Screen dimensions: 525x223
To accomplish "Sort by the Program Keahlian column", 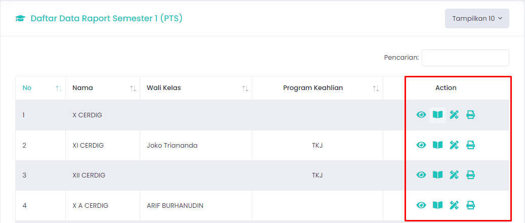I will click(x=317, y=88).
